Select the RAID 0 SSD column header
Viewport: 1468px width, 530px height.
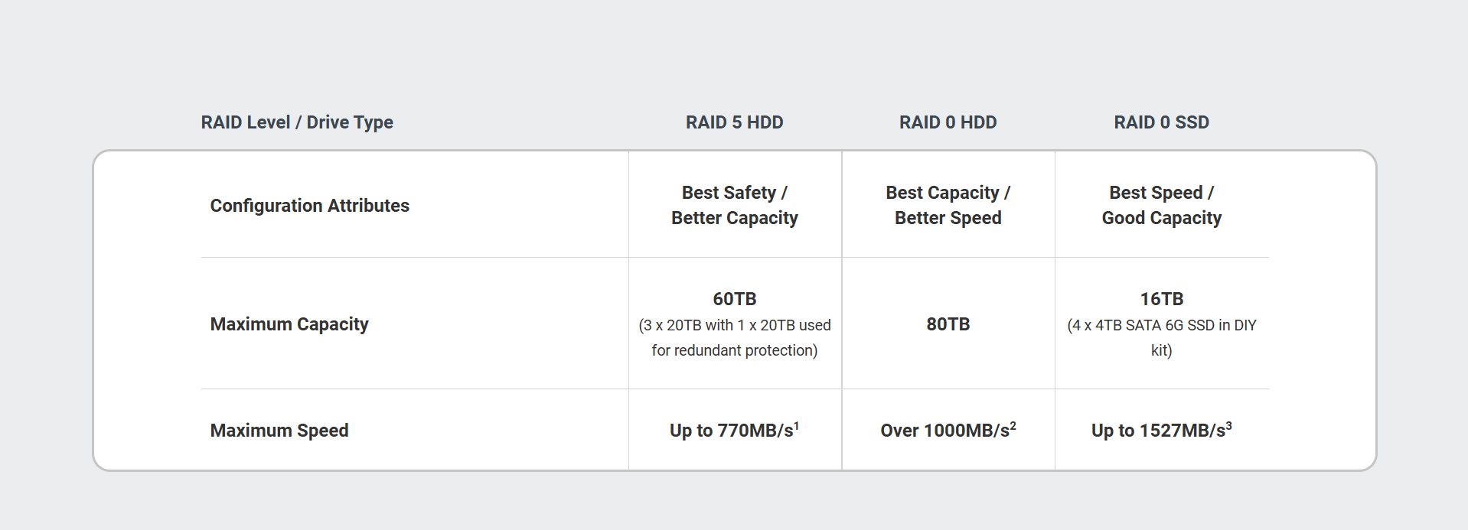point(1161,122)
